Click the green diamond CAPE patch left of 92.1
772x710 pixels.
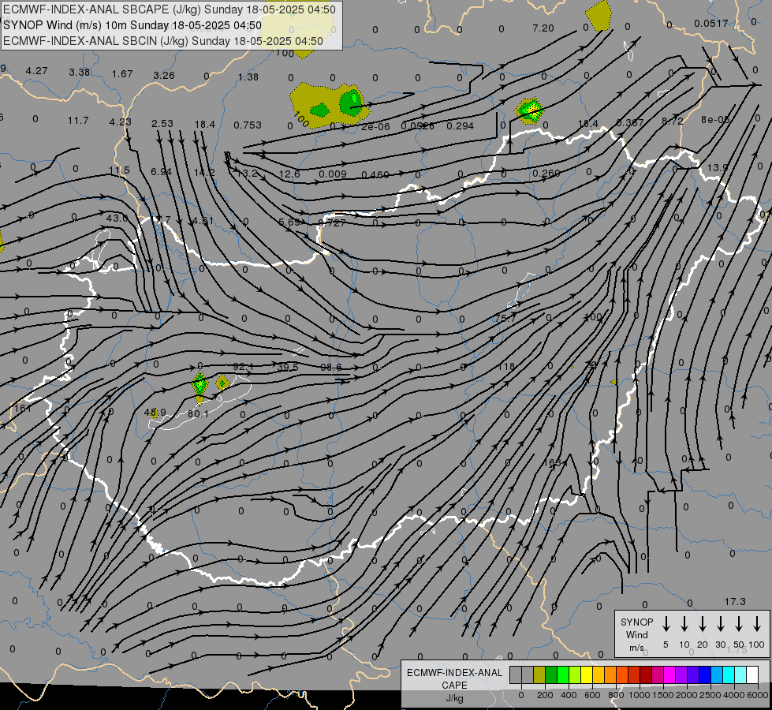pyautogui.click(x=200, y=386)
